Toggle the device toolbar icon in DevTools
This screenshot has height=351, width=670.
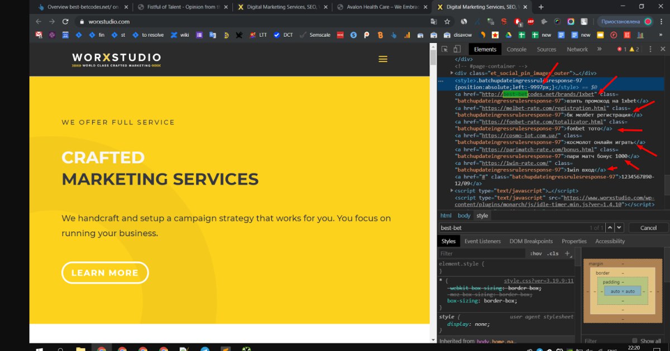click(457, 49)
